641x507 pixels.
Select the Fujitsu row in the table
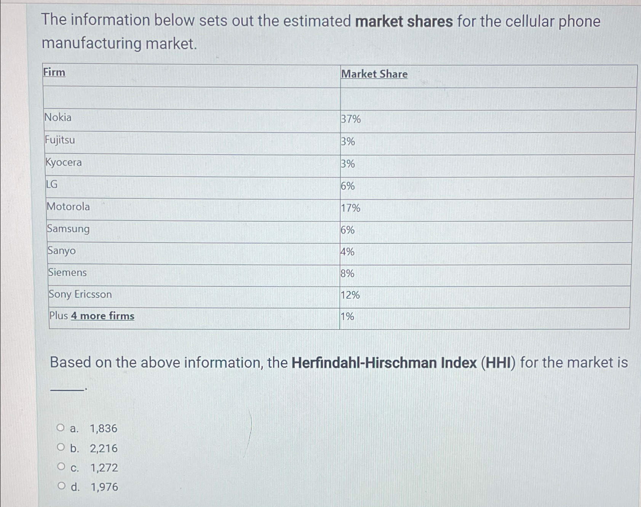pos(152,141)
